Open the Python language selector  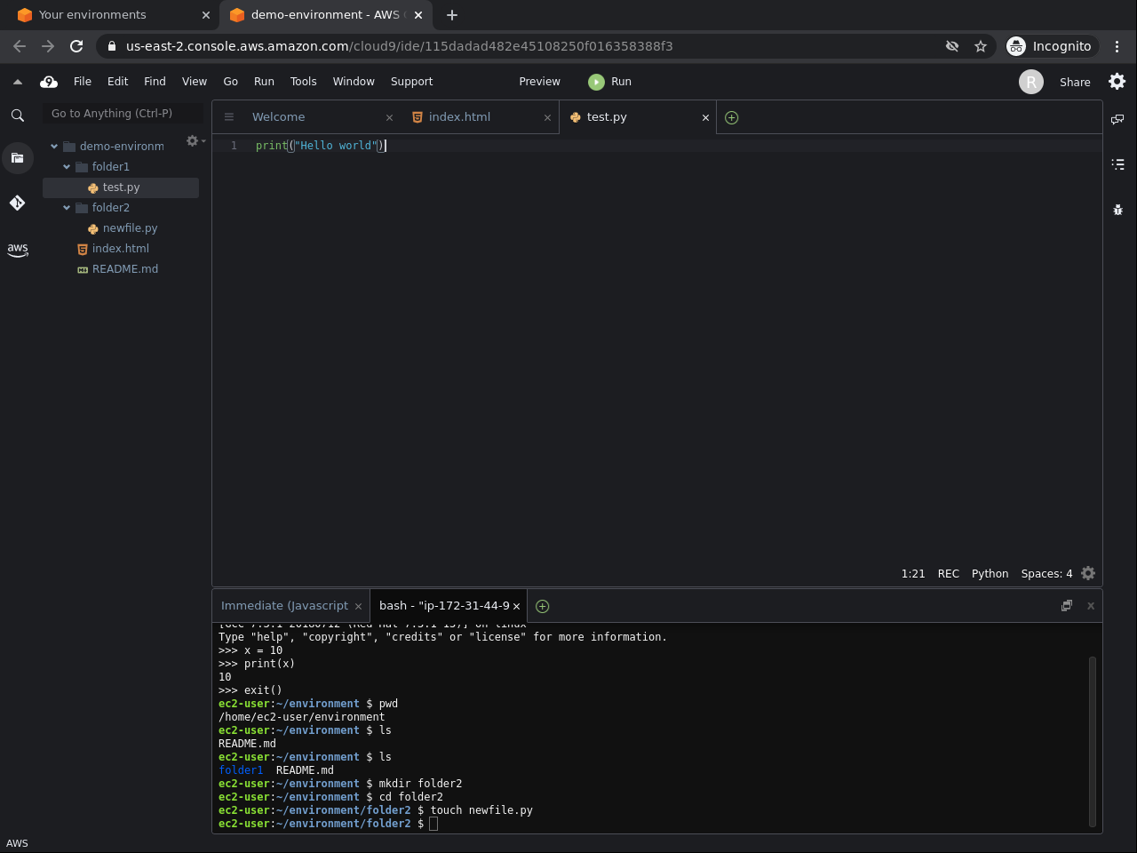tap(990, 574)
